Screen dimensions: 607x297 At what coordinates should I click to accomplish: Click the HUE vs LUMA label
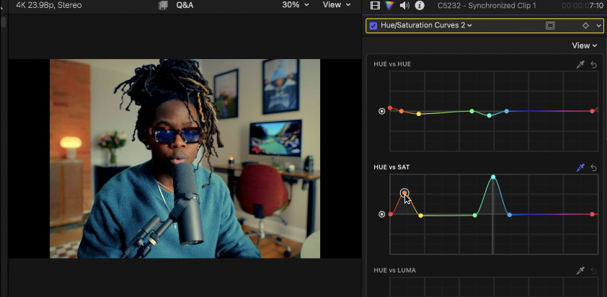[x=395, y=270]
